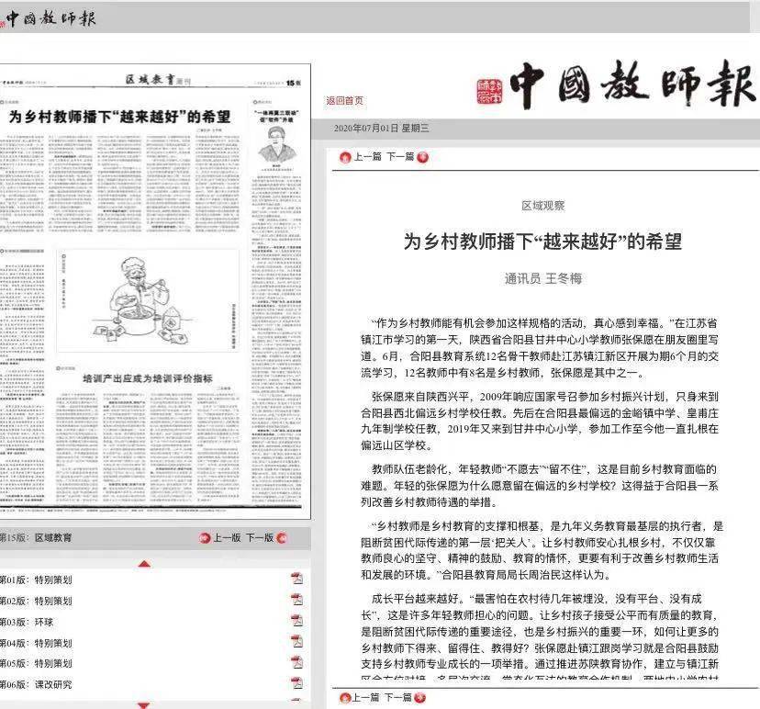The height and width of the screenshot is (709, 760).
Task: Expand page list downward with red triangle
Action: (144, 704)
